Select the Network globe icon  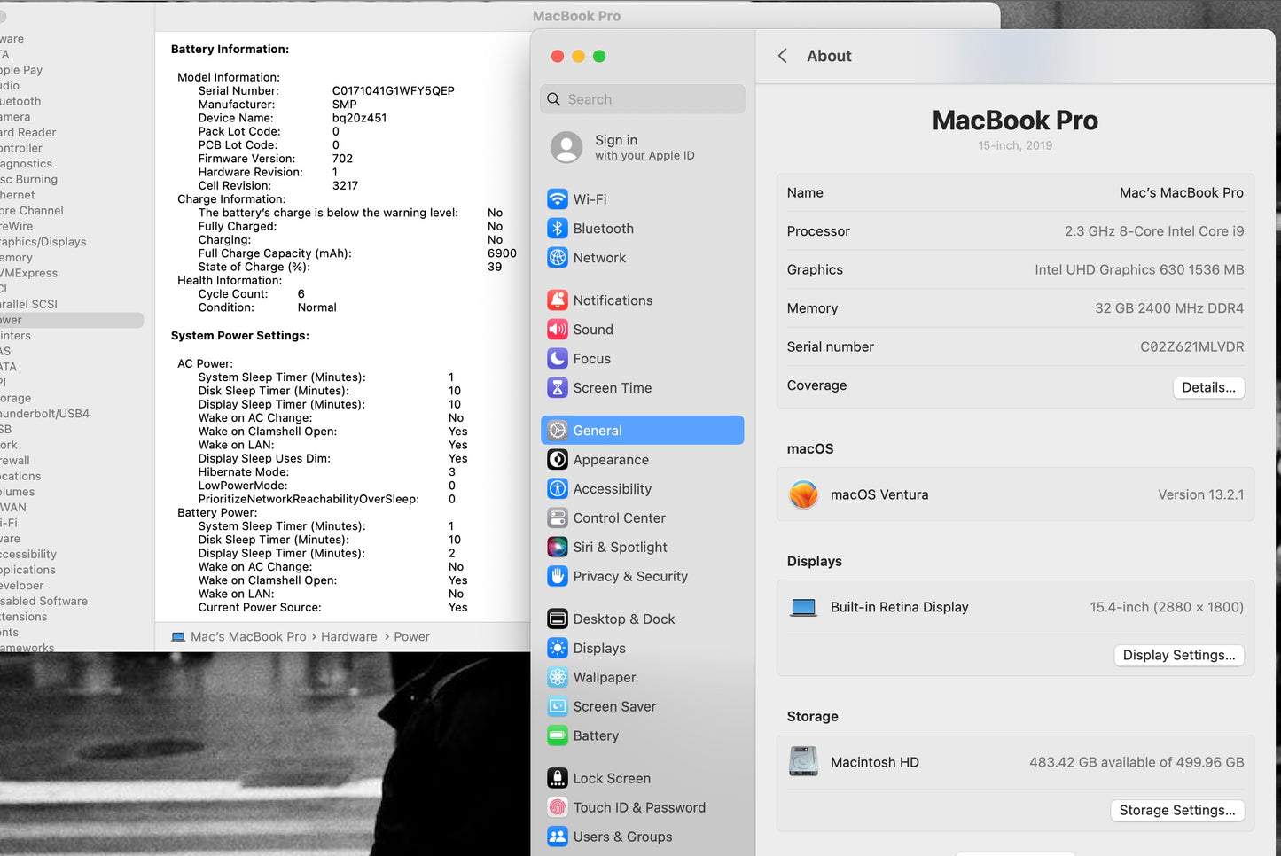[557, 258]
